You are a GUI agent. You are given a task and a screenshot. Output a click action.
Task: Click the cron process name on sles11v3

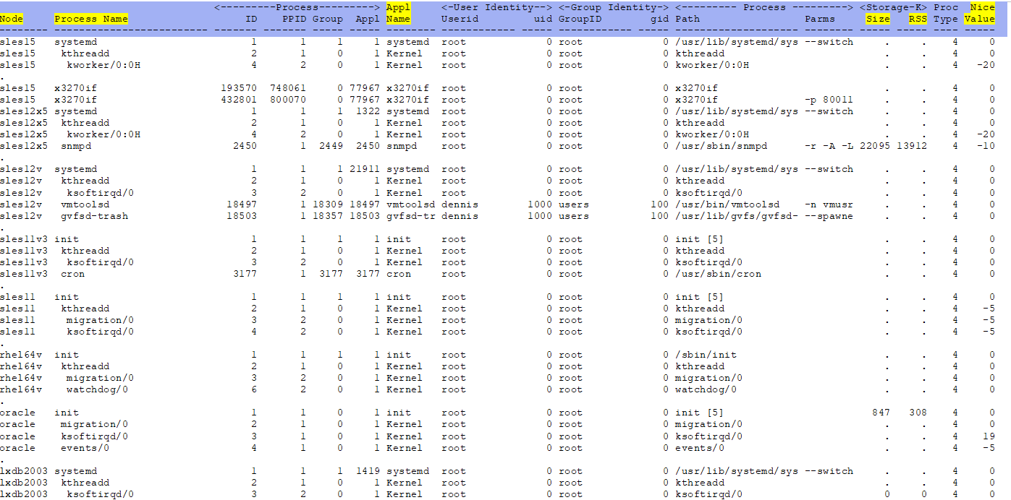pos(72,274)
